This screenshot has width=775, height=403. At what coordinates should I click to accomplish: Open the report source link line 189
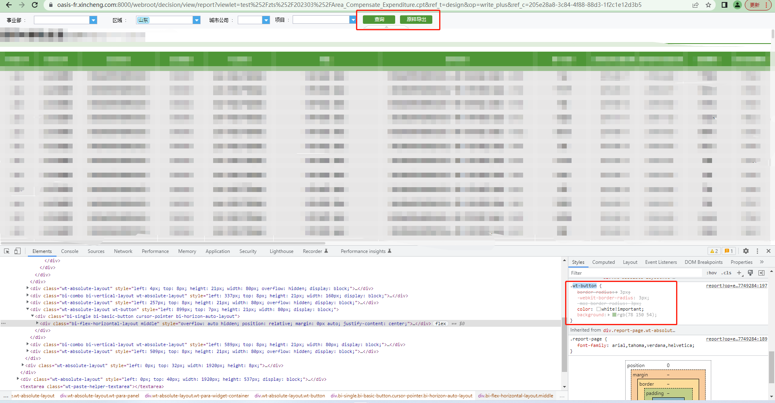click(737, 339)
